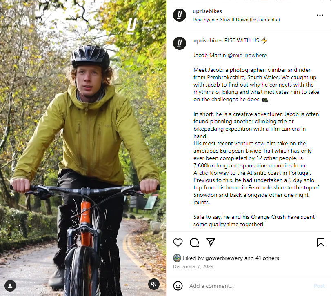Click the December 7, 2023 timestamp

[193, 267]
